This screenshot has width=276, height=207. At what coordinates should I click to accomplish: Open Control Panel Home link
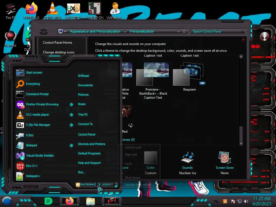pos(57,42)
